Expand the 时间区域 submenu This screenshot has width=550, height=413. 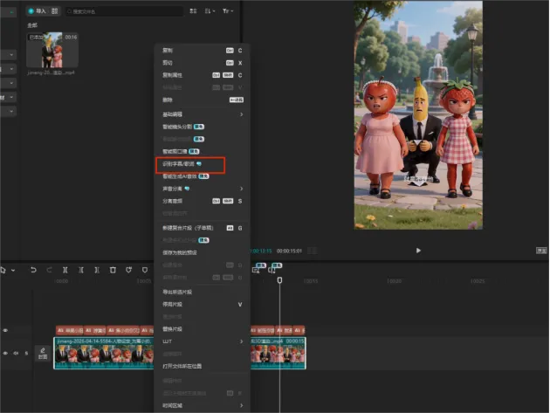241,405
